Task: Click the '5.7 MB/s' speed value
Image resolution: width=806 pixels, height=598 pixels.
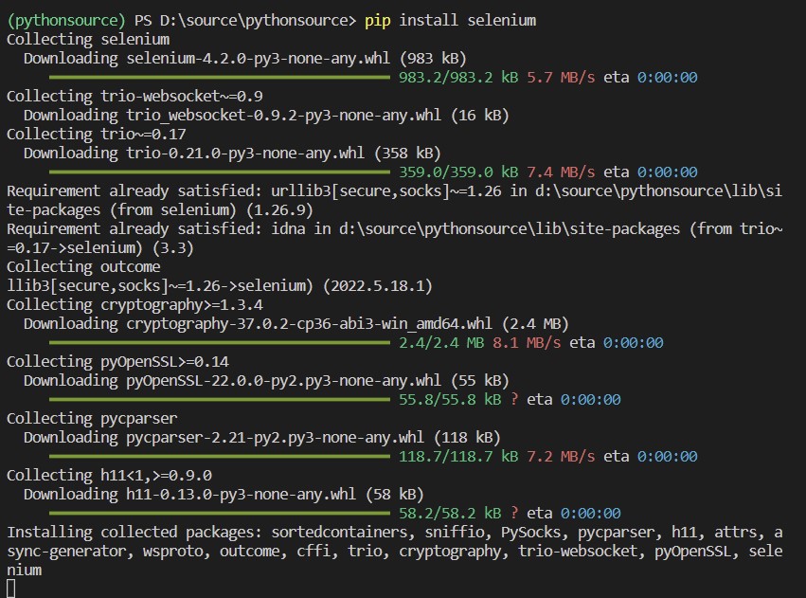Action: pos(561,78)
